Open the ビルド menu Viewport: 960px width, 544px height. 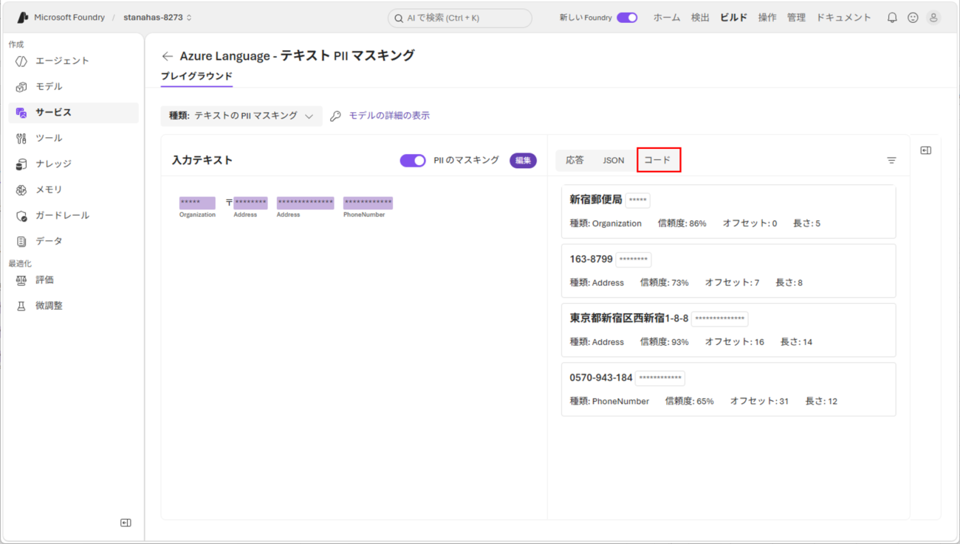(733, 18)
